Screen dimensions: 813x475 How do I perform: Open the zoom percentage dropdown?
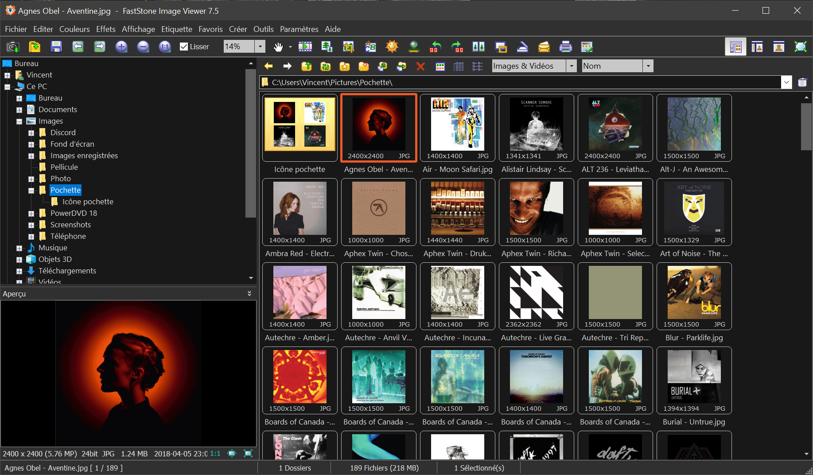point(261,47)
